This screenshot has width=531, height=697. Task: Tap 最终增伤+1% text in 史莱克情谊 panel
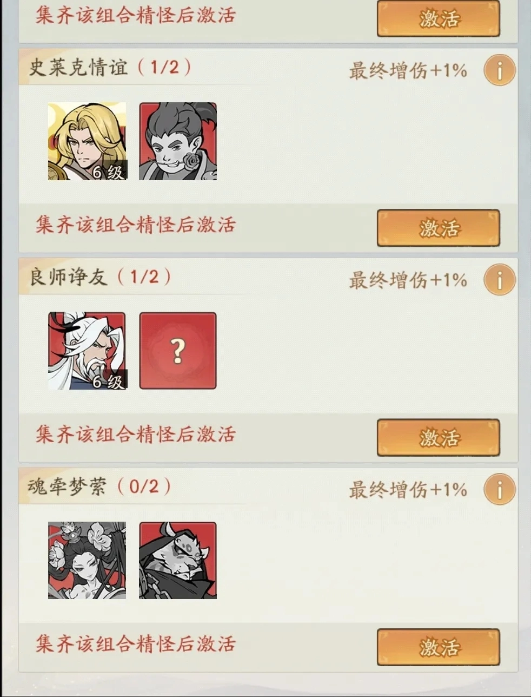tap(408, 70)
